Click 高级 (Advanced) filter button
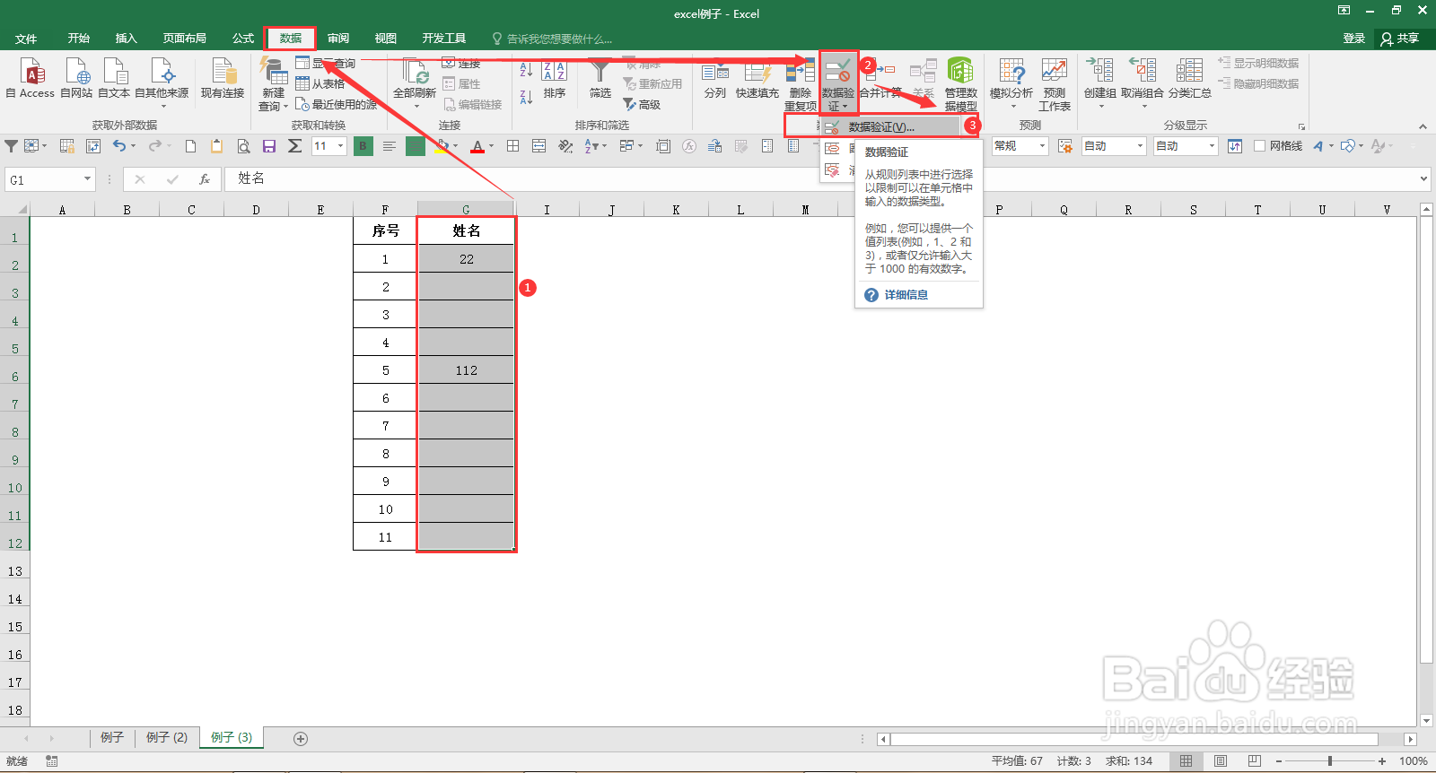 click(x=642, y=105)
